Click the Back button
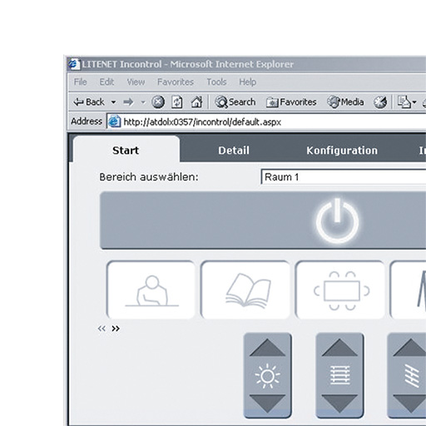Viewport: 426px width, 426px height. coord(89,102)
